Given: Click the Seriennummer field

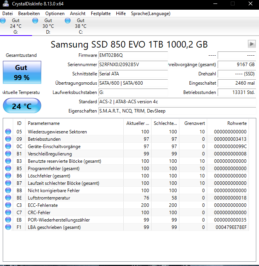Looking at the screenshot, I should click(133, 65).
